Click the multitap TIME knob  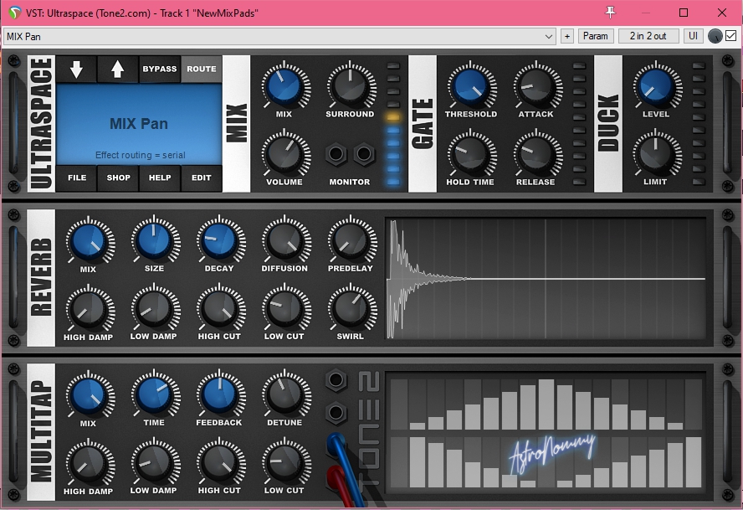154,395
